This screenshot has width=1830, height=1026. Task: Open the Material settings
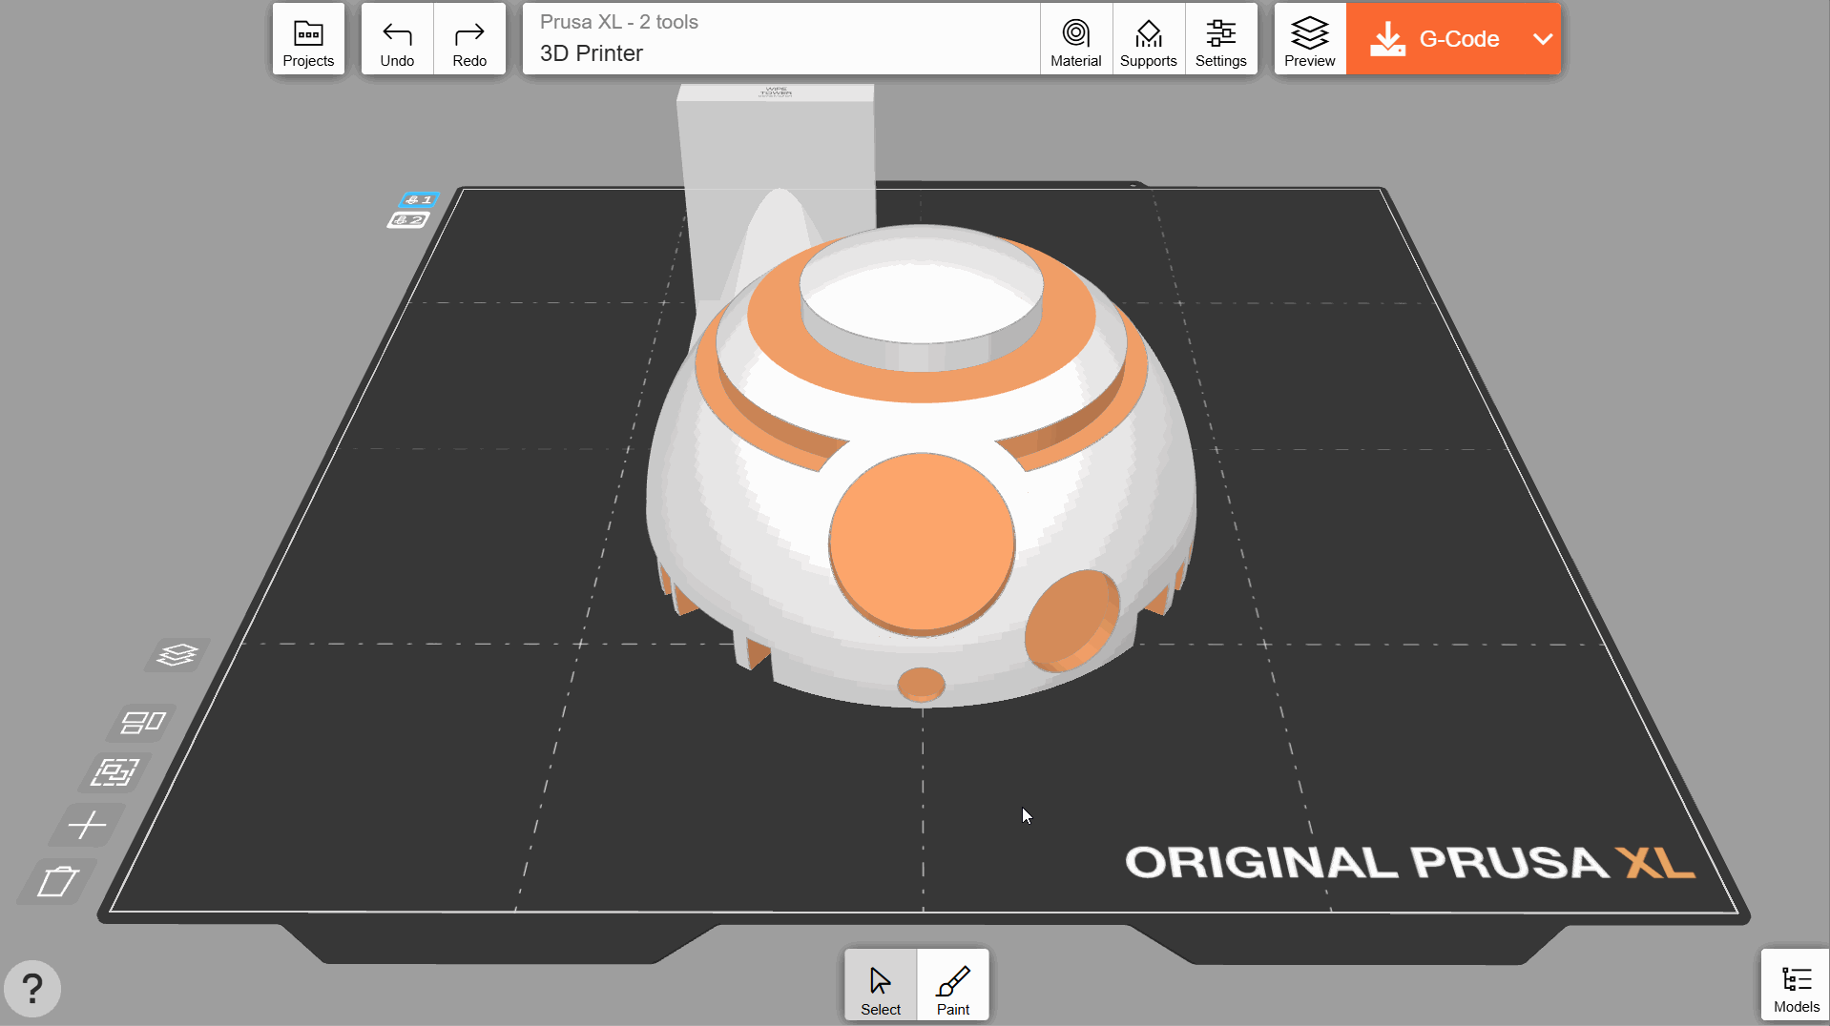pos(1075,39)
